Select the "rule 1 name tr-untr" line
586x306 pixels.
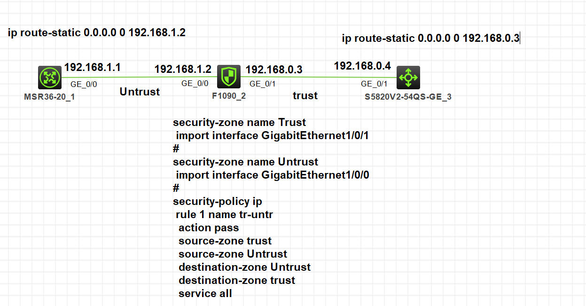[225, 215]
